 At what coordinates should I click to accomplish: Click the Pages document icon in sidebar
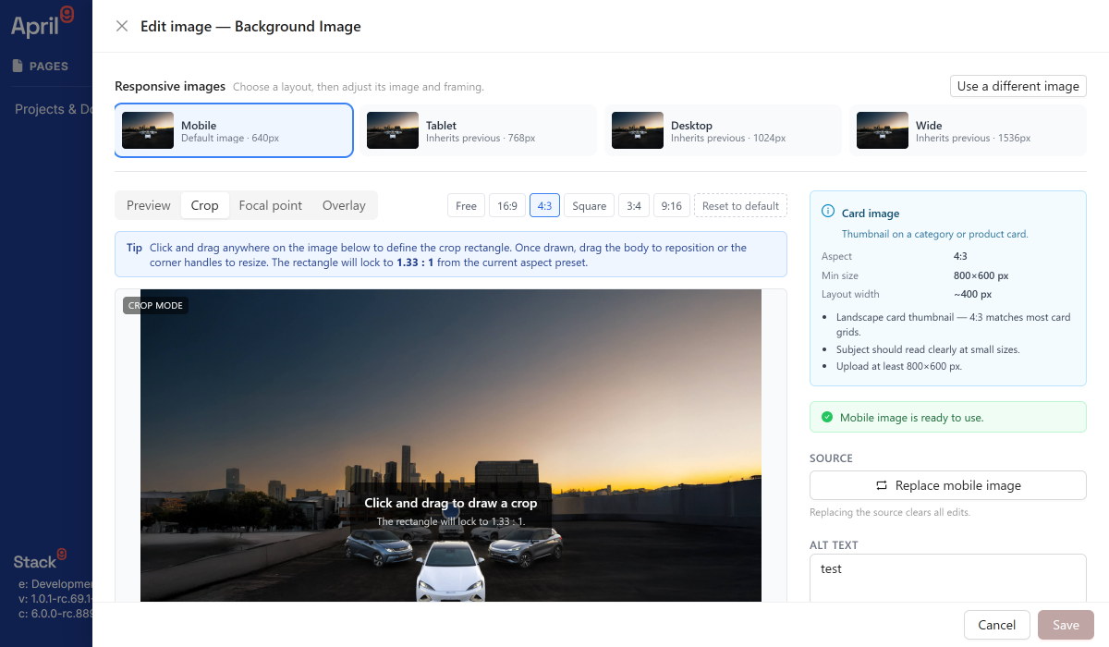click(x=18, y=66)
